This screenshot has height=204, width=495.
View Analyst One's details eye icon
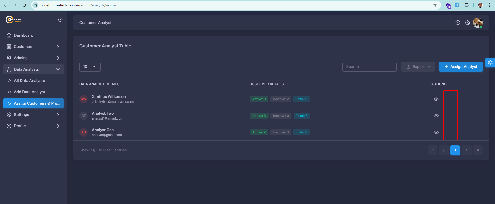(436, 132)
